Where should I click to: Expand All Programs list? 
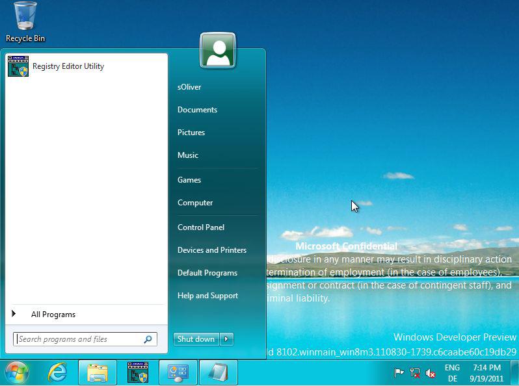[x=86, y=315]
